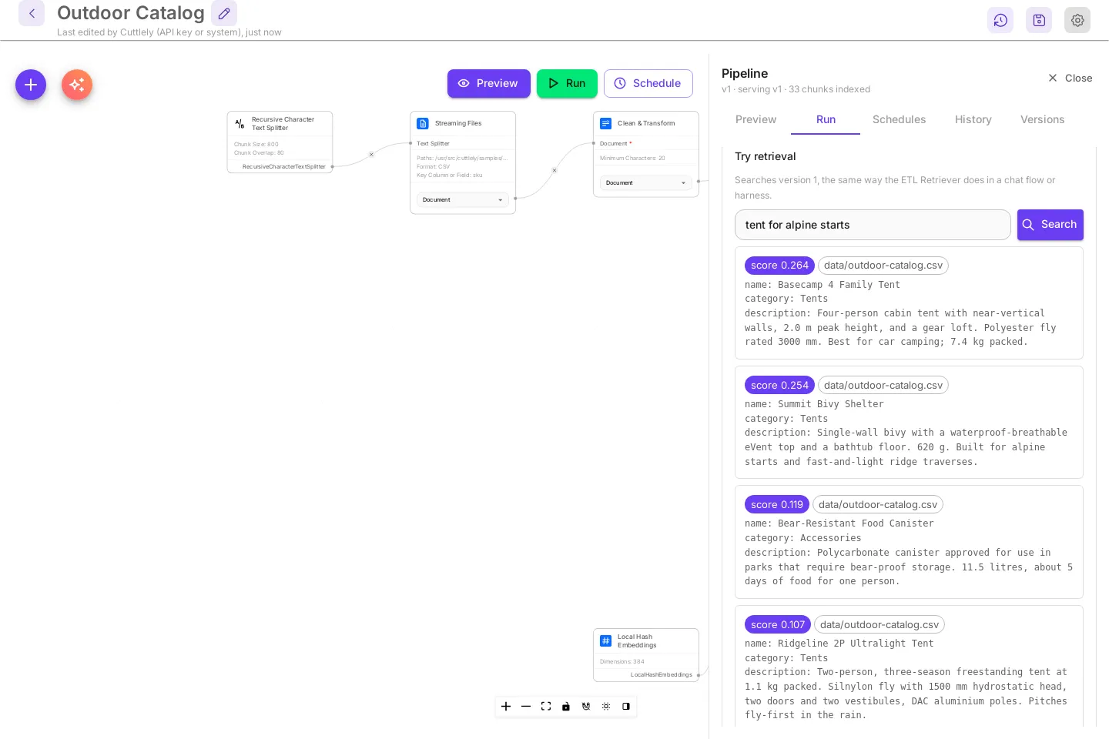
Task: Open the Clean & Transform Document dropdown
Action: pos(645,182)
